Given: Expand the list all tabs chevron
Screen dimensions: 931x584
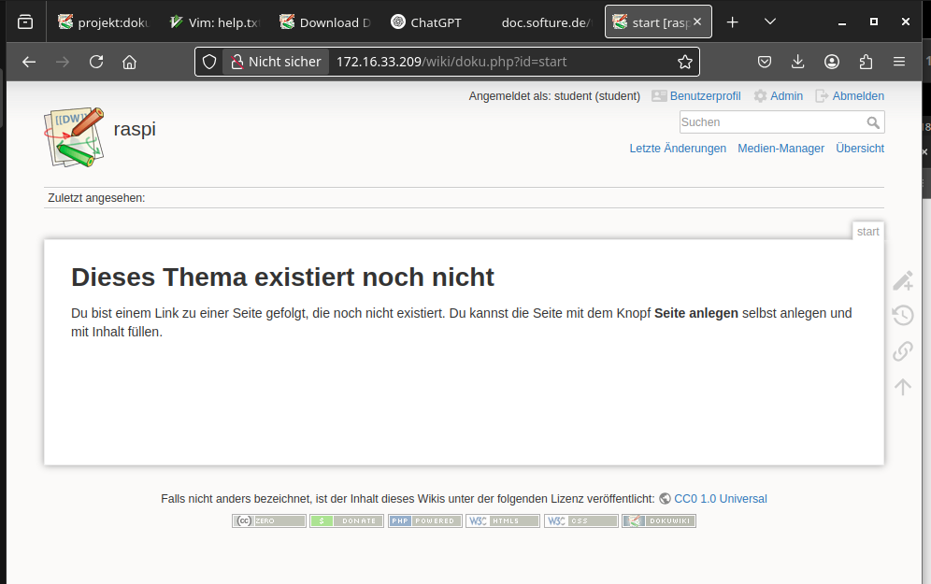Looking at the screenshot, I should (769, 21).
